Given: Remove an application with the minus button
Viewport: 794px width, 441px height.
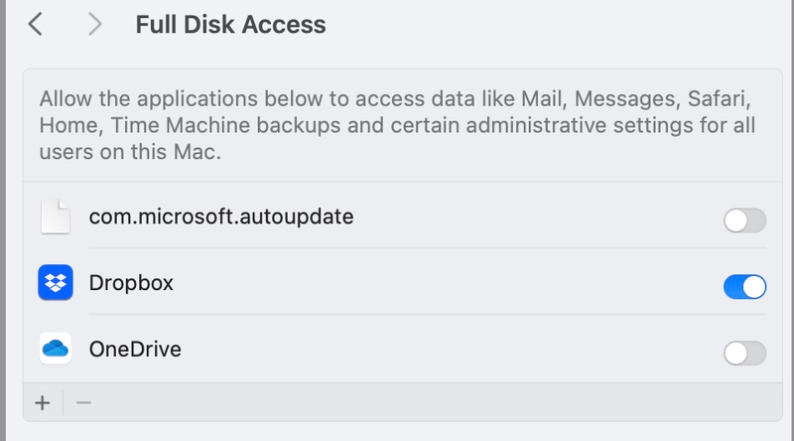Looking at the screenshot, I should point(83,402).
